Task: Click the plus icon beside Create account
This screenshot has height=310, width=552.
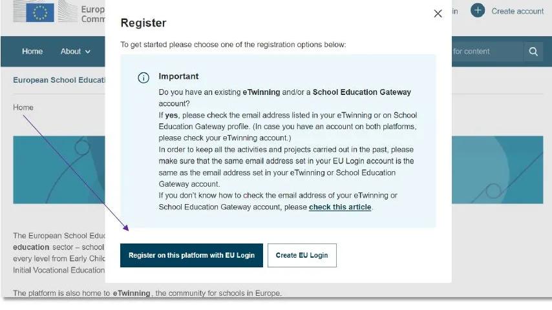Action: 478,10
